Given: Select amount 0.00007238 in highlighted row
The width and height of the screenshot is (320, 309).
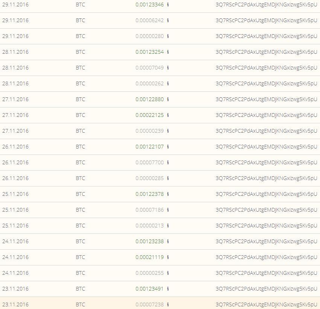Looking at the screenshot, I should pos(149,304).
